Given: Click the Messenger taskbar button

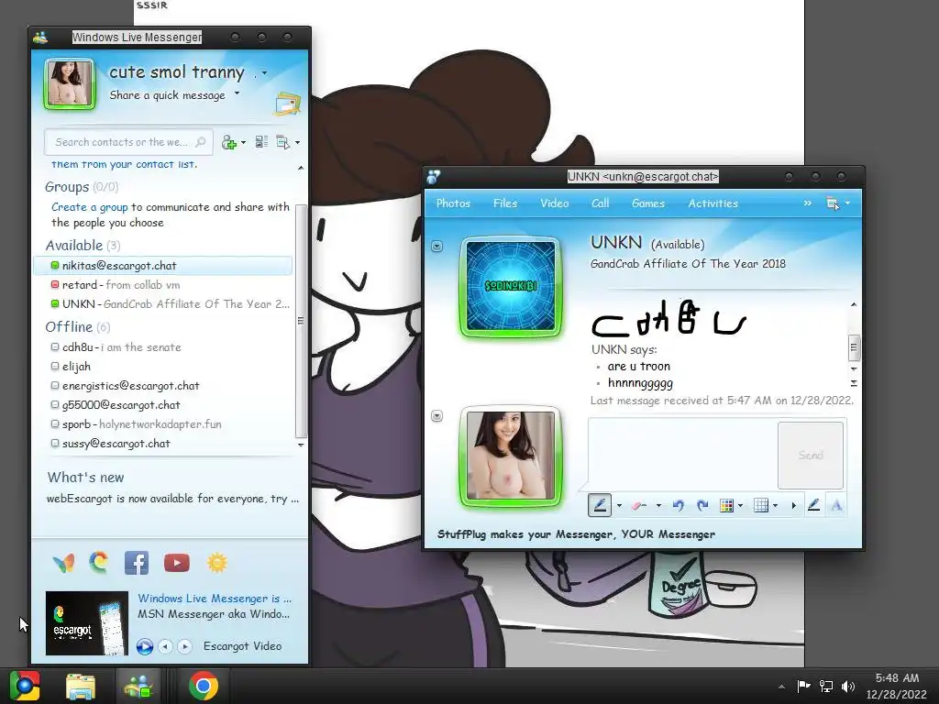Looking at the screenshot, I should [138, 686].
